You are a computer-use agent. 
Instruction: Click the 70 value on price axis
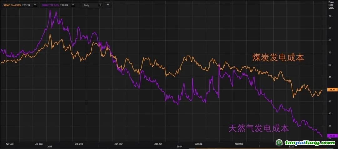330,16
